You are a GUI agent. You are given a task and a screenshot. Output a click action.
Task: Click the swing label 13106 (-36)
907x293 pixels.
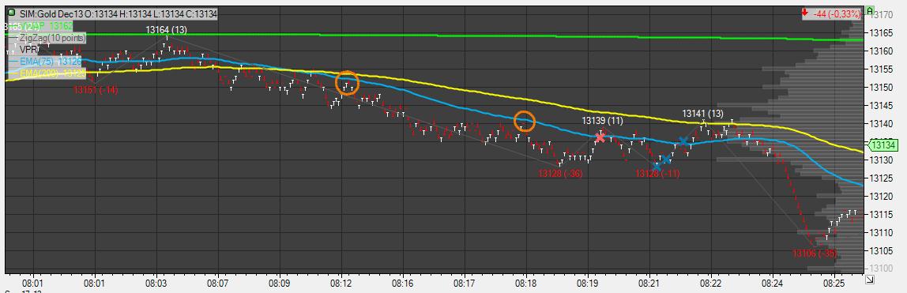click(x=815, y=254)
